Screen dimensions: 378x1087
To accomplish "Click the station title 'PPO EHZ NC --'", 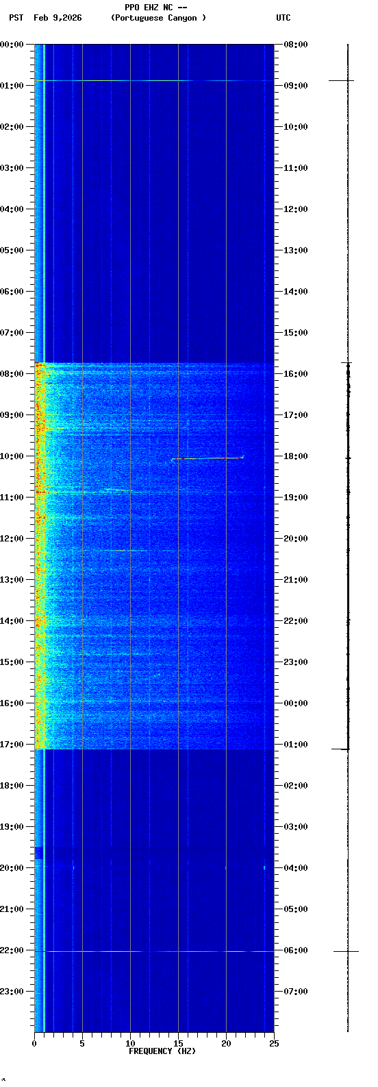I will click(x=156, y=8).
